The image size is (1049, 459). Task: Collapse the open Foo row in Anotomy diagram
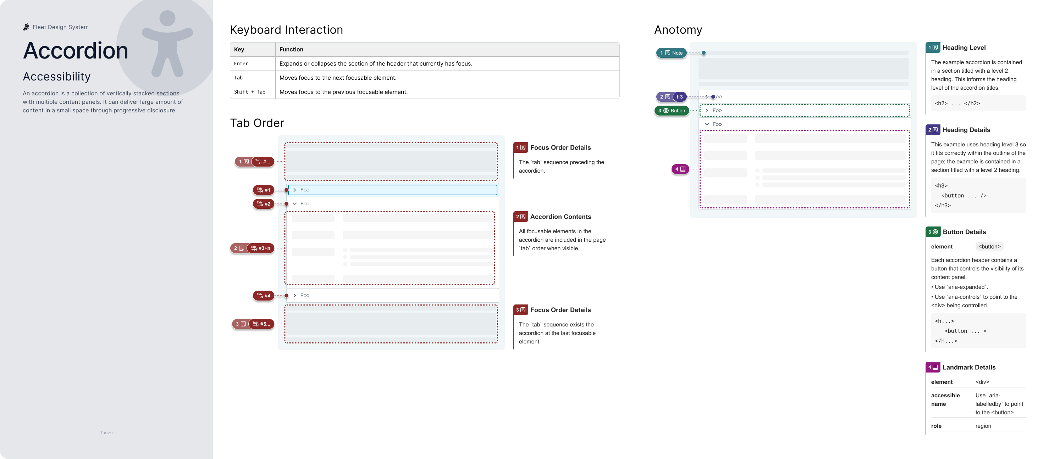point(805,124)
